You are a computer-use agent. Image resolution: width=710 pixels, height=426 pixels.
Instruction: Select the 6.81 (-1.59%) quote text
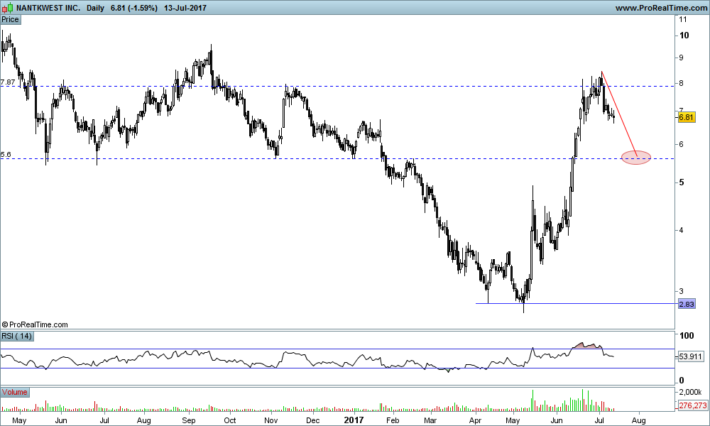134,8
